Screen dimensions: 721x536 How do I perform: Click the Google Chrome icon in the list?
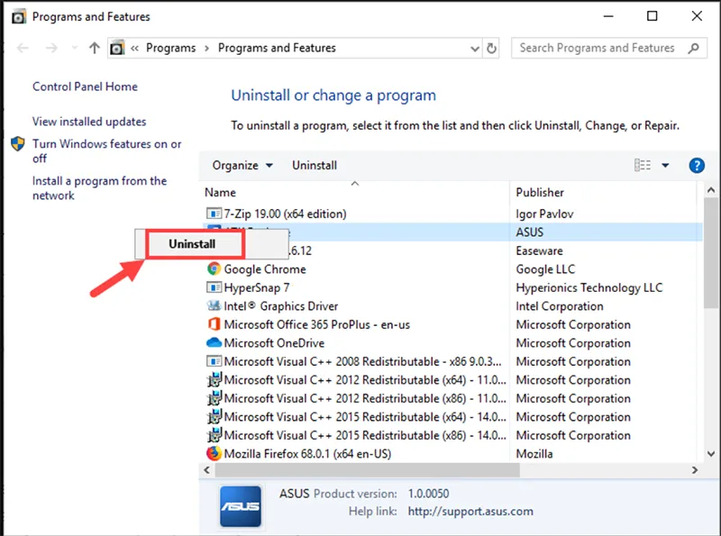pos(214,269)
